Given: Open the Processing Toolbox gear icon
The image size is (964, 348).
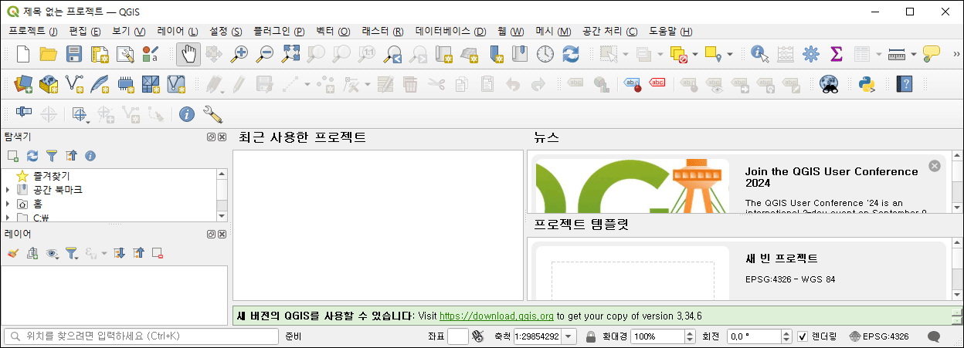Looking at the screenshot, I should coord(810,54).
